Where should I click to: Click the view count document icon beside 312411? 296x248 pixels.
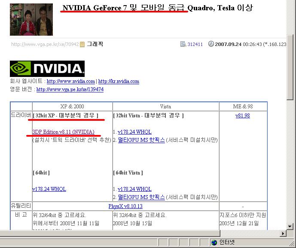183,44
